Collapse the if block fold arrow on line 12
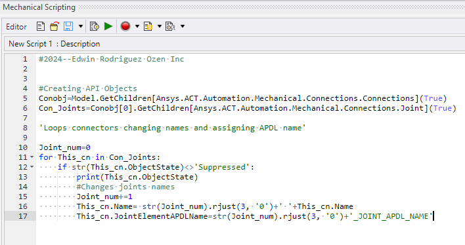The width and height of the screenshot is (465, 245). tap(32, 167)
